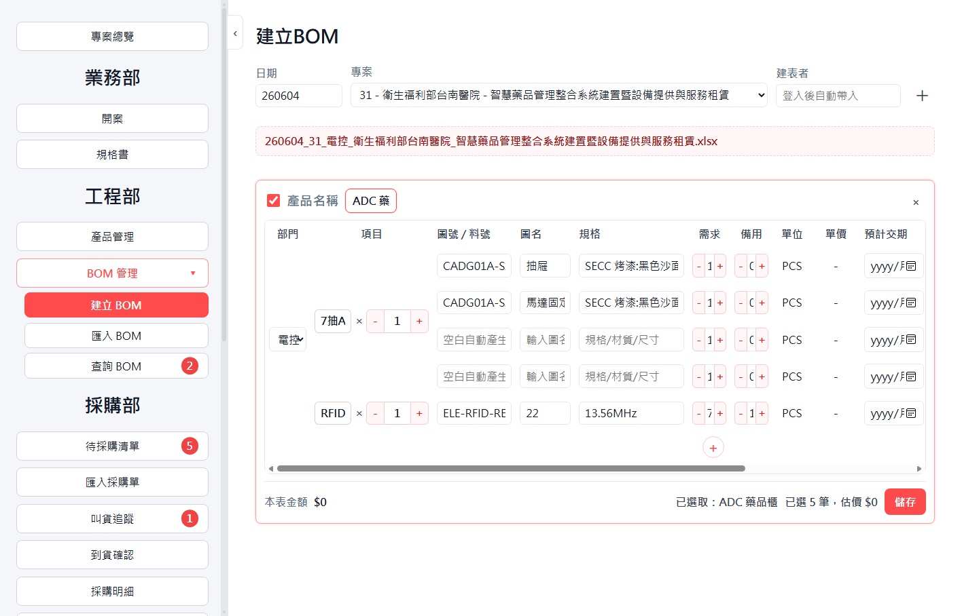Viewport: 962px width, 616px height.
Task: Click the badge 5 on 待採購清單
Action: coord(190,446)
